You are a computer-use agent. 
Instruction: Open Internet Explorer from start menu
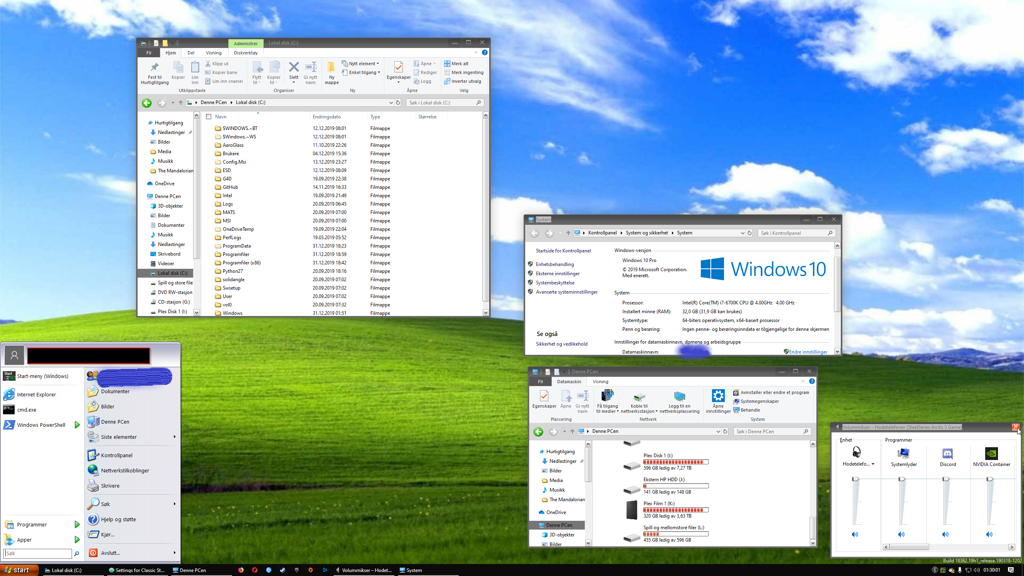[x=36, y=394]
